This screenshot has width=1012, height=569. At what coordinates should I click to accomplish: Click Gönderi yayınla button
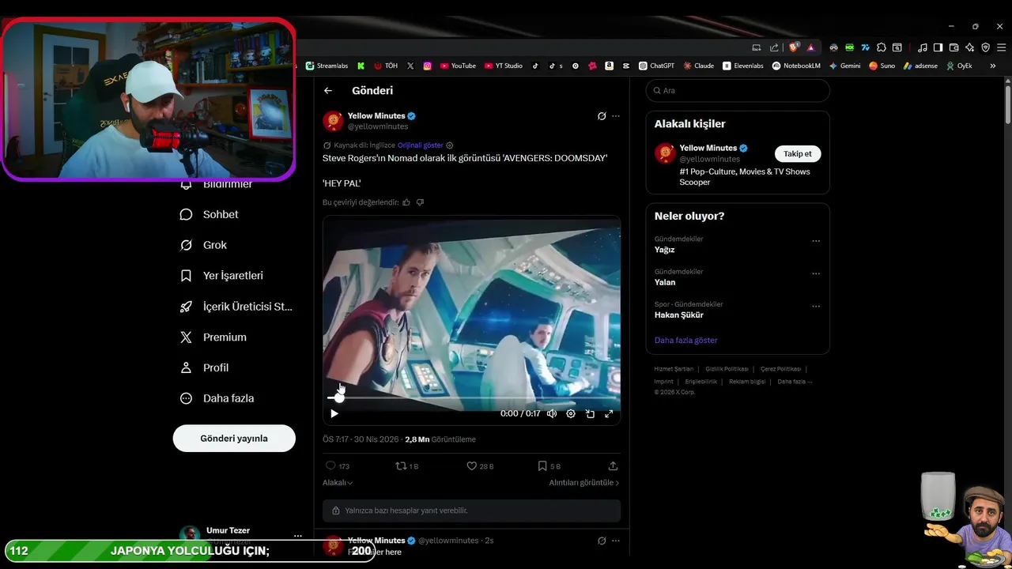click(x=234, y=439)
